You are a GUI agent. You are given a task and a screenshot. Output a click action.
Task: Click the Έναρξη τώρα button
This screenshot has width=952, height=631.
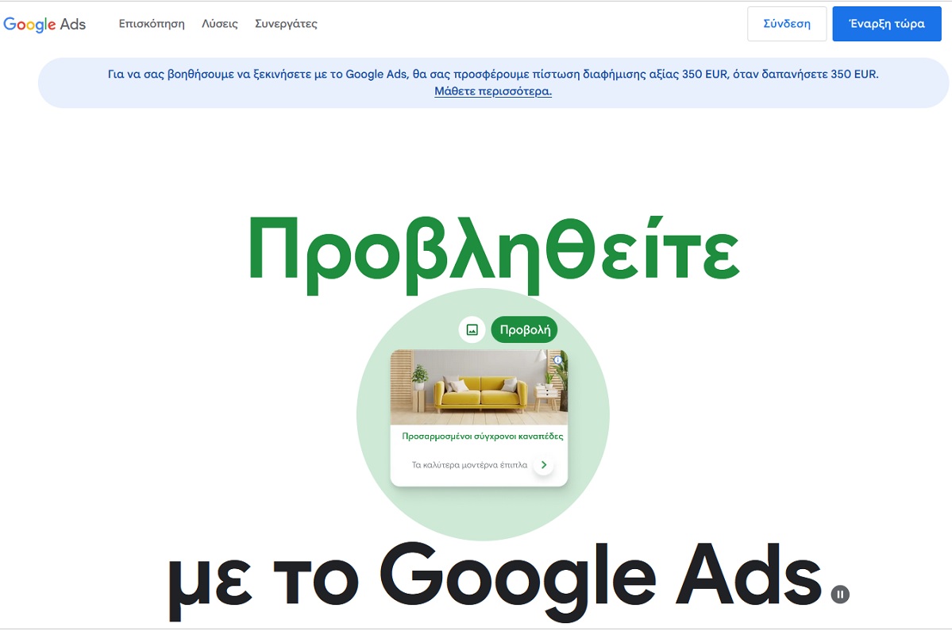(886, 24)
